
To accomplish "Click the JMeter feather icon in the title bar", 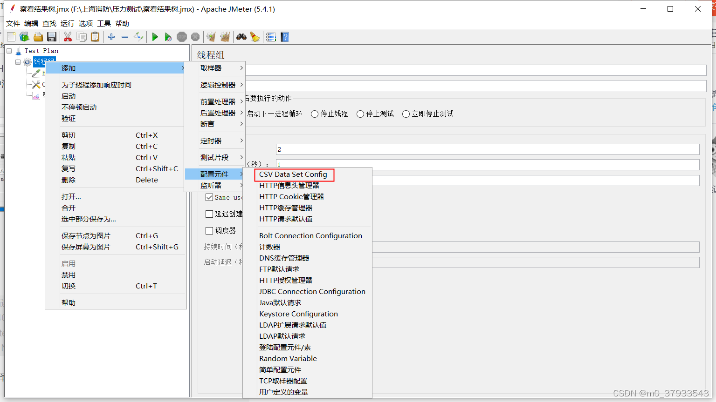I will [x=13, y=9].
